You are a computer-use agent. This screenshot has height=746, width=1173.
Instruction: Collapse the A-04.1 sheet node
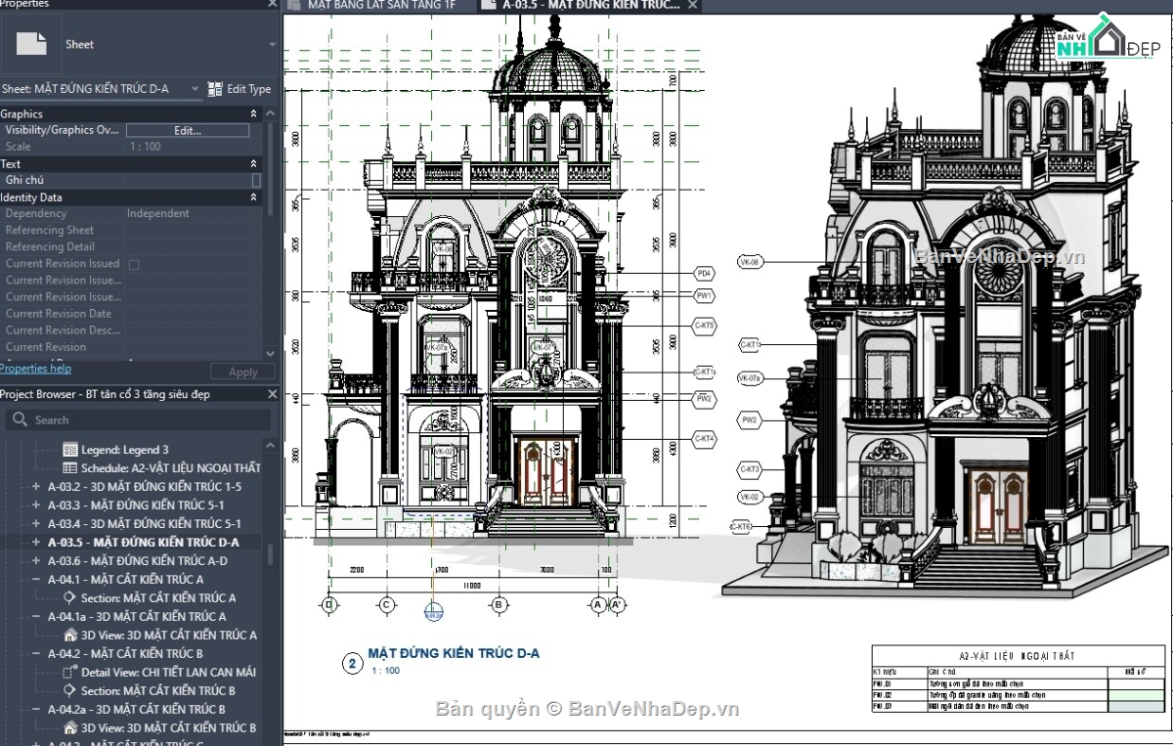coord(36,580)
